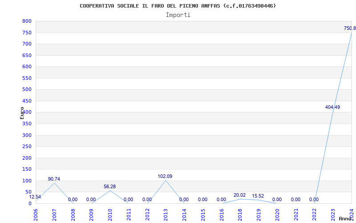Viewport: 356px width, 223px height.
Task: Click the 56.28 data label
Action: (x=109, y=186)
